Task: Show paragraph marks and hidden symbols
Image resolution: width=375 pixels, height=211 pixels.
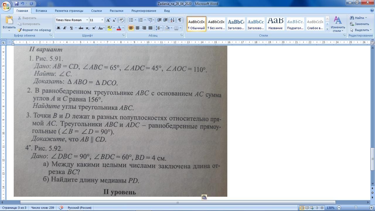Action: pos(180,20)
